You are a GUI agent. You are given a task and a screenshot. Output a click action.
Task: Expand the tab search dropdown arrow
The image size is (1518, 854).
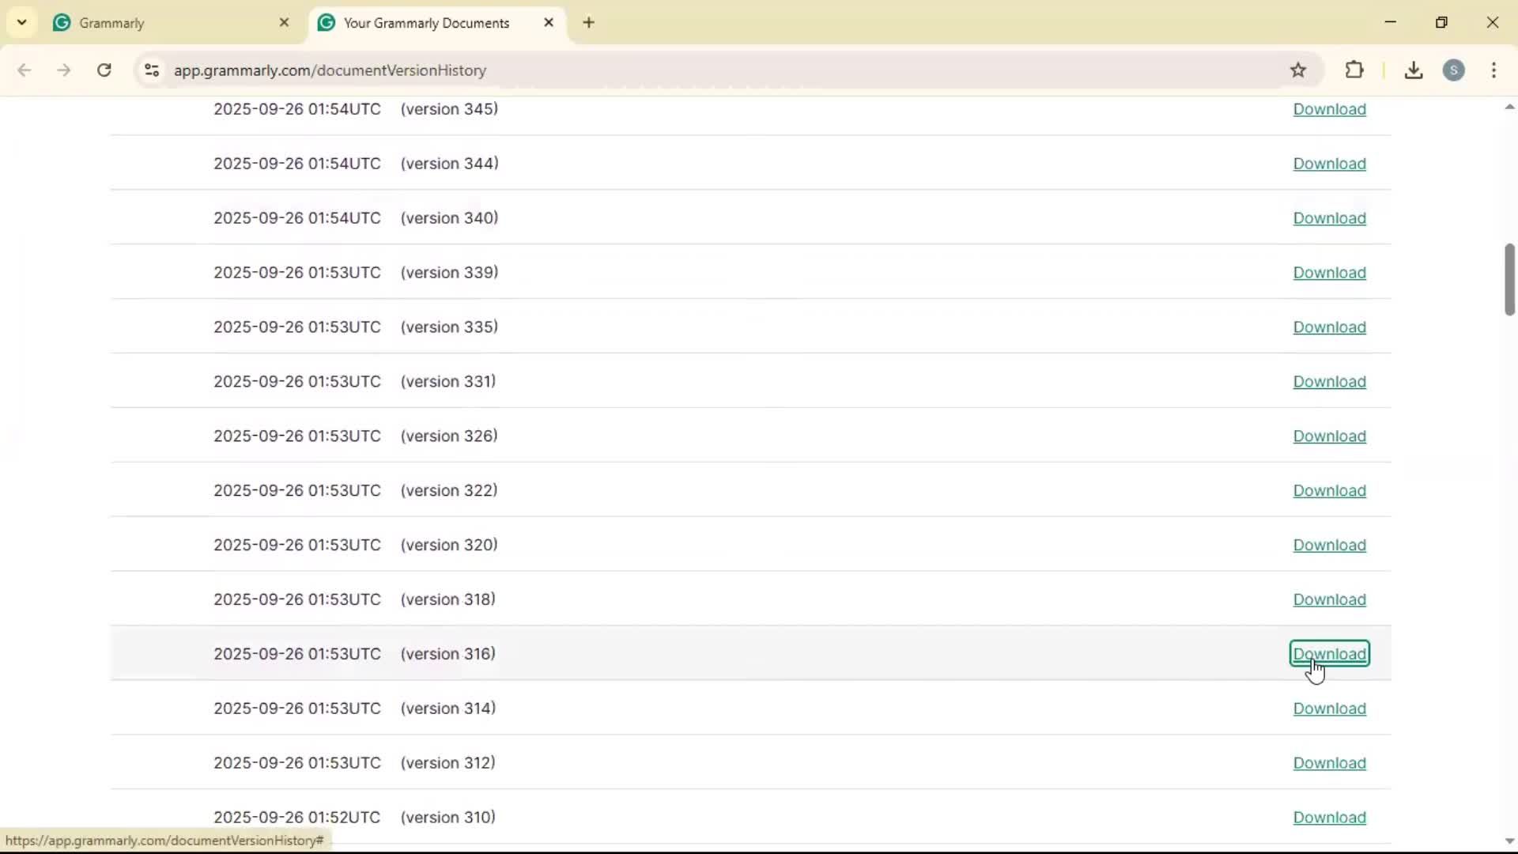click(x=22, y=23)
